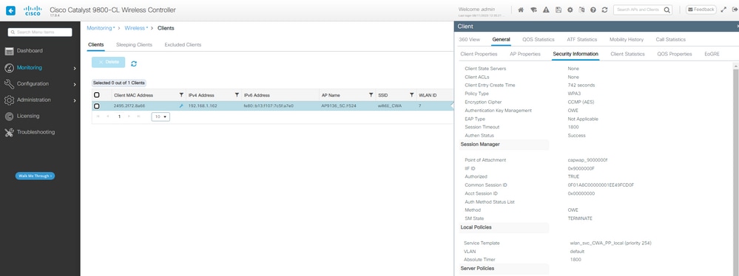
Task: Click wrench icon on client 2495.2f72.8a66
Action: [181, 106]
